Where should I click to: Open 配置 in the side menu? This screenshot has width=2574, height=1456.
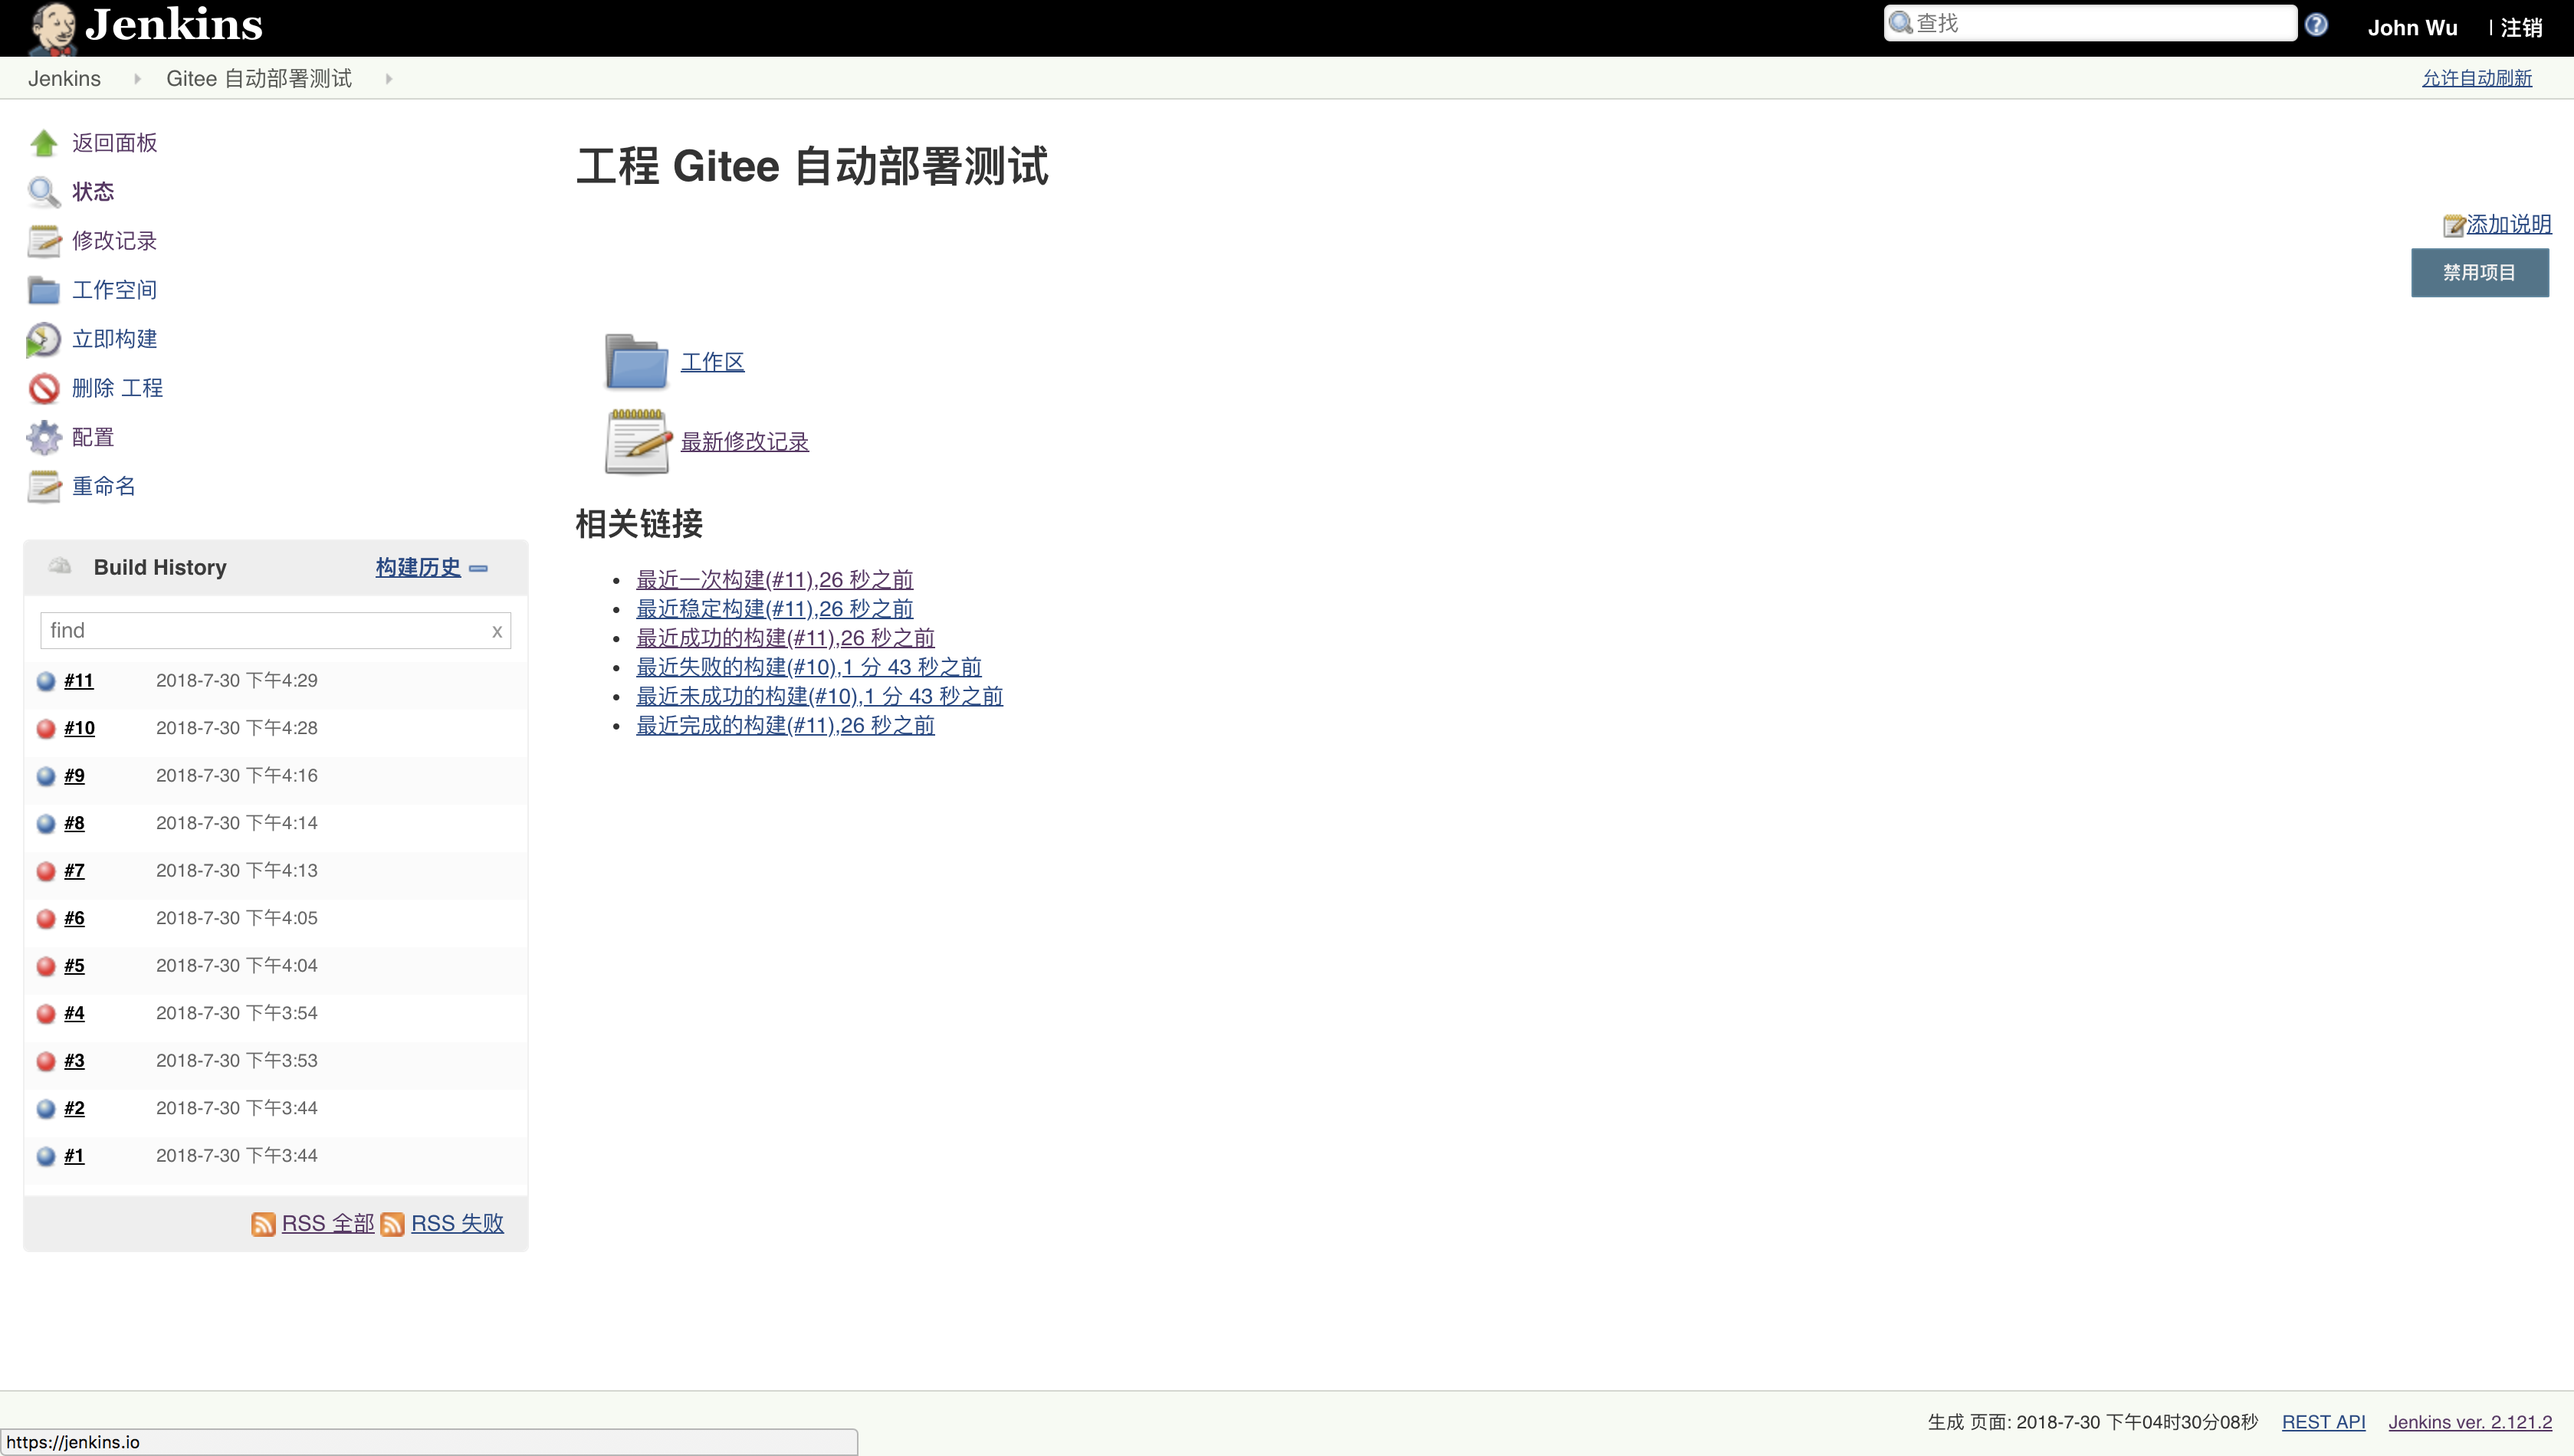(93, 437)
